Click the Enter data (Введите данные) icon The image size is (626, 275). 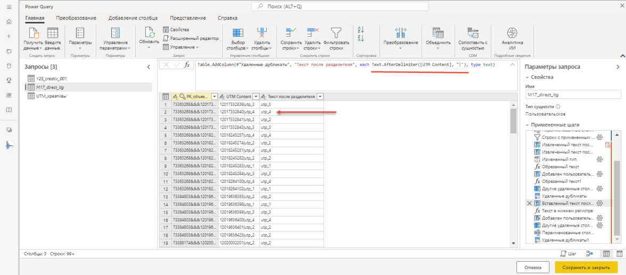53,33
